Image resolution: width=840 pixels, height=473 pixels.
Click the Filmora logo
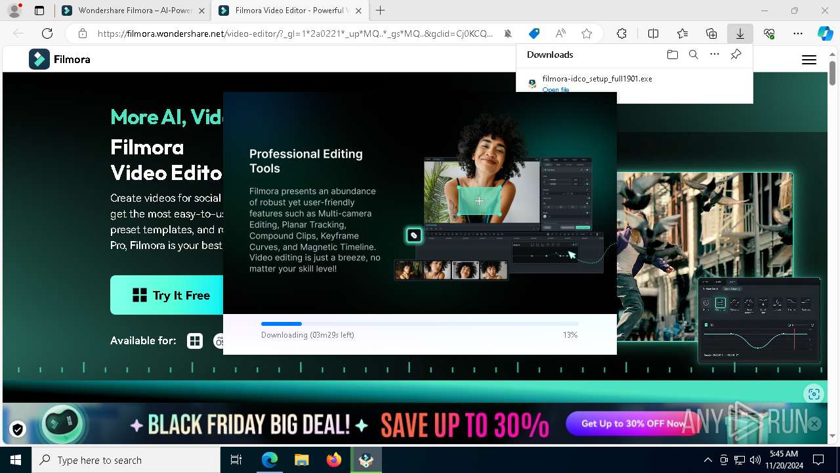click(x=60, y=59)
